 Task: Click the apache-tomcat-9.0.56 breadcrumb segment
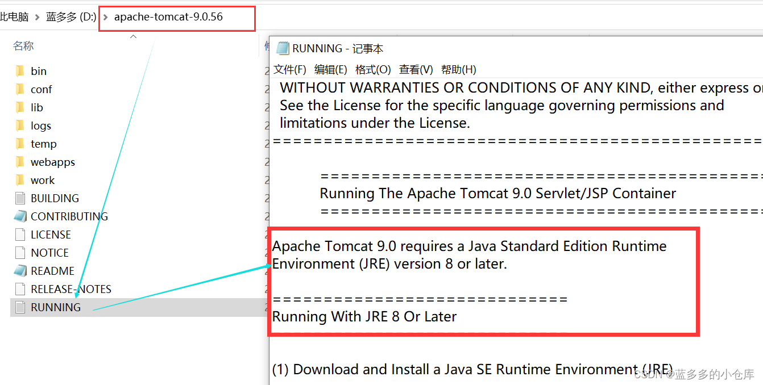click(168, 17)
